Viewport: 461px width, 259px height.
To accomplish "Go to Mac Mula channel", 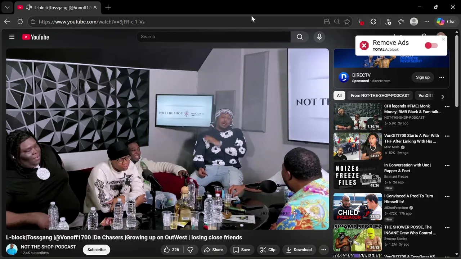I will tap(392, 147).
